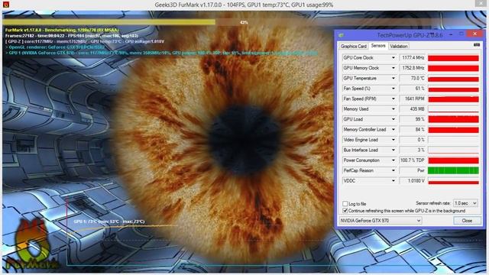Click the Power Consumption graph

(453, 160)
